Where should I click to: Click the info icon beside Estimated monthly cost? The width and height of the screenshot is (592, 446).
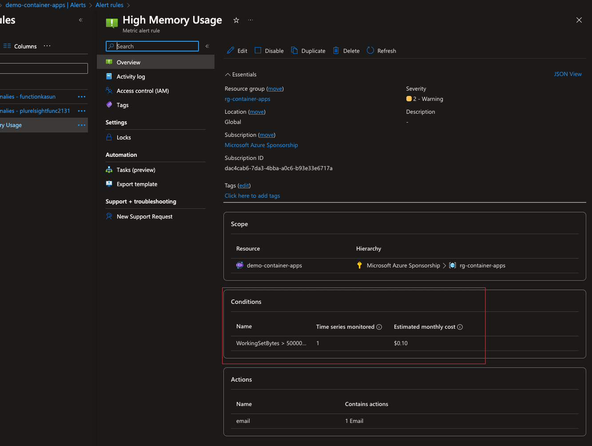tap(460, 327)
